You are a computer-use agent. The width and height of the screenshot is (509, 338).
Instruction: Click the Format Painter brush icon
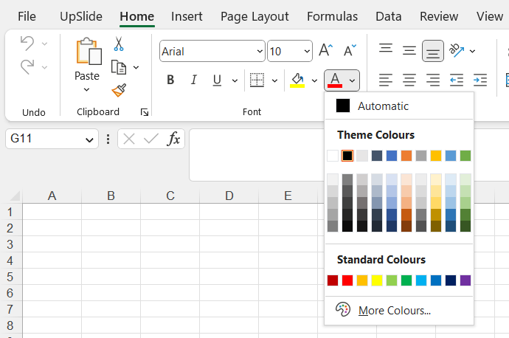[x=118, y=90]
